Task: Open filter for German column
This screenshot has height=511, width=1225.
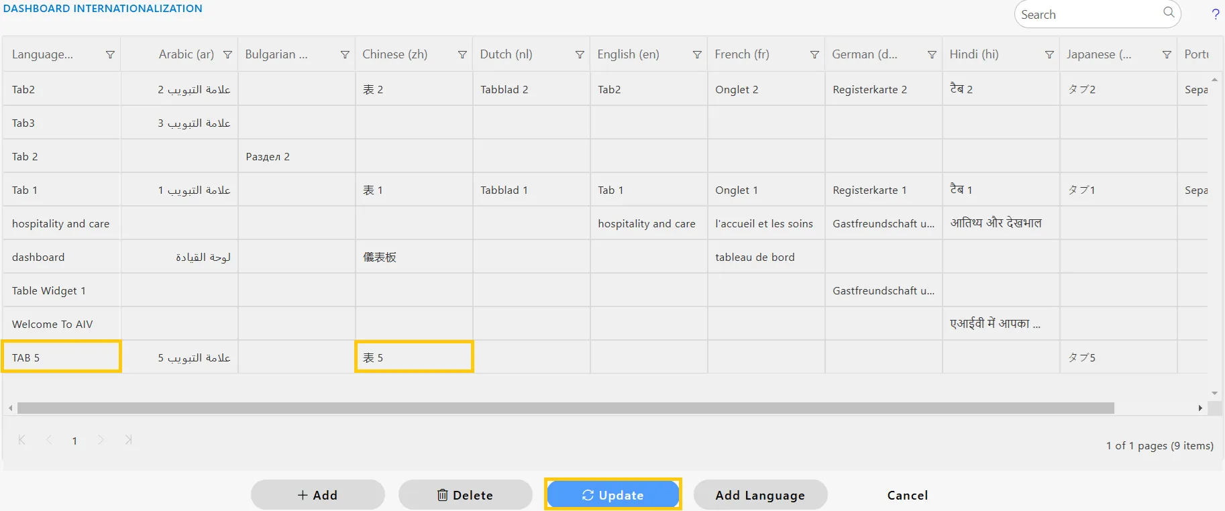Action: coord(932,54)
